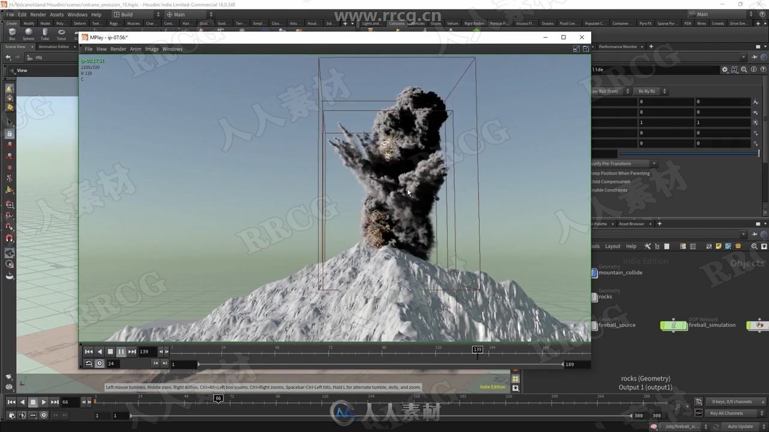Select the Tube shelf tool
The height and width of the screenshot is (432, 769).
pyautogui.click(x=45, y=34)
